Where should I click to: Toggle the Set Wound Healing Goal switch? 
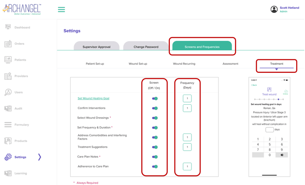(155, 98)
